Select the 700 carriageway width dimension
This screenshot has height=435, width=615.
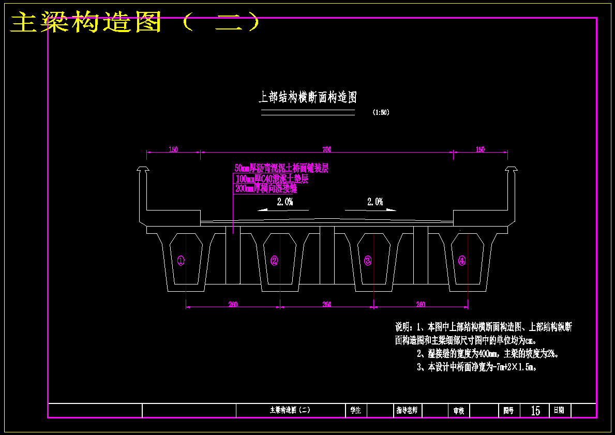pyautogui.click(x=327, y=149)
